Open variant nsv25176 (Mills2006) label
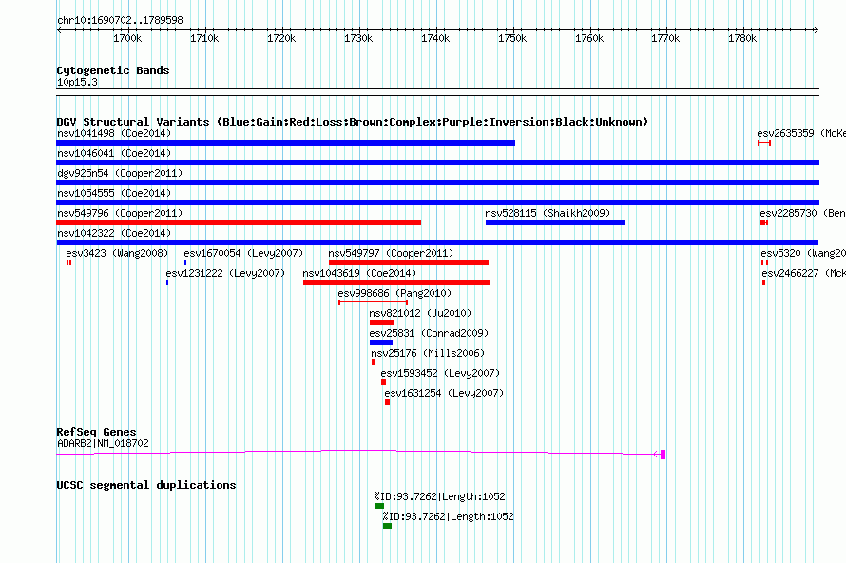The width and height of the screenshot is (846, 563). tap(428, 353)
